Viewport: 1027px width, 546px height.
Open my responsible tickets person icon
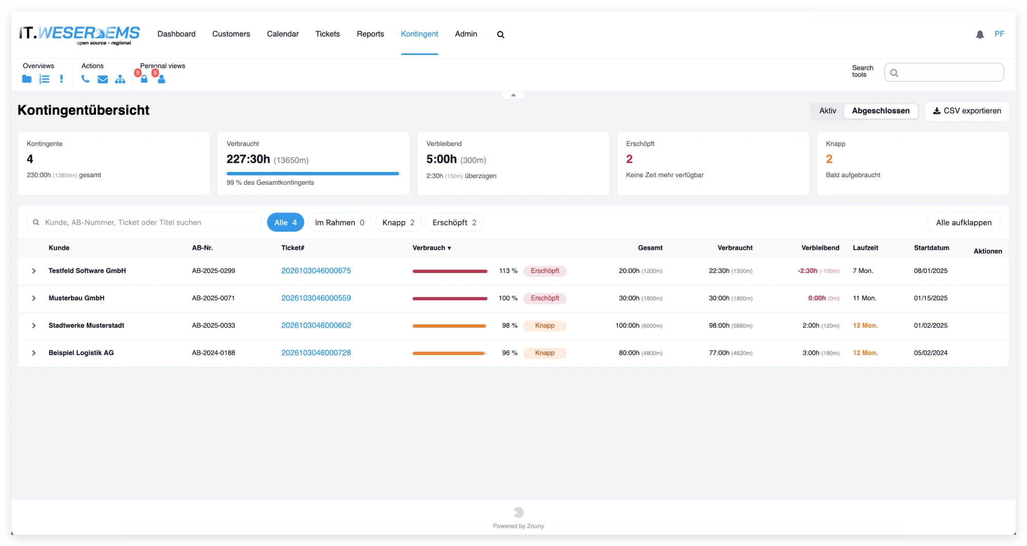[x=161, y=79]
